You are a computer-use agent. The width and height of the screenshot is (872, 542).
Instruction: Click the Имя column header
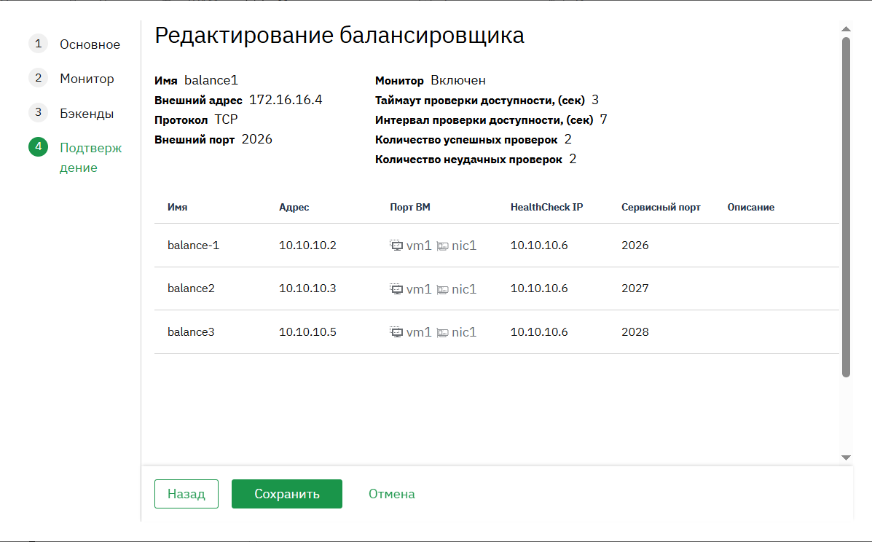point(178,208)
